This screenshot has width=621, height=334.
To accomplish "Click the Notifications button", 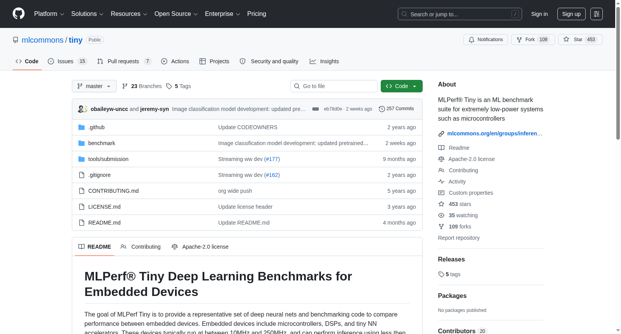I will tap(486, 40).
